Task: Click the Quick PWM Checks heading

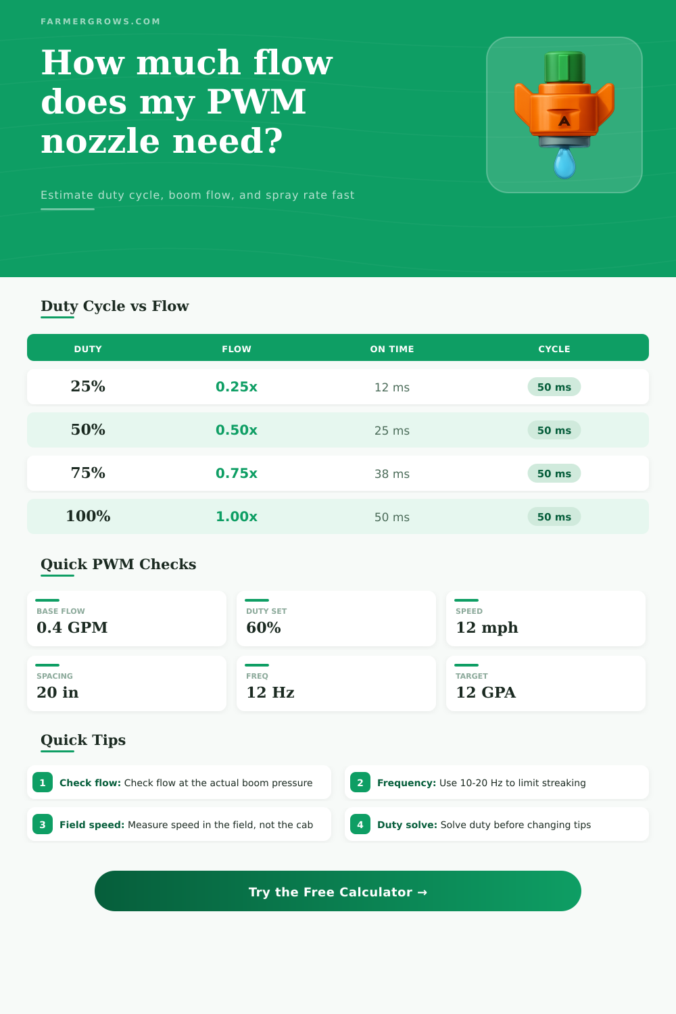Action: (x=118, y=564)
